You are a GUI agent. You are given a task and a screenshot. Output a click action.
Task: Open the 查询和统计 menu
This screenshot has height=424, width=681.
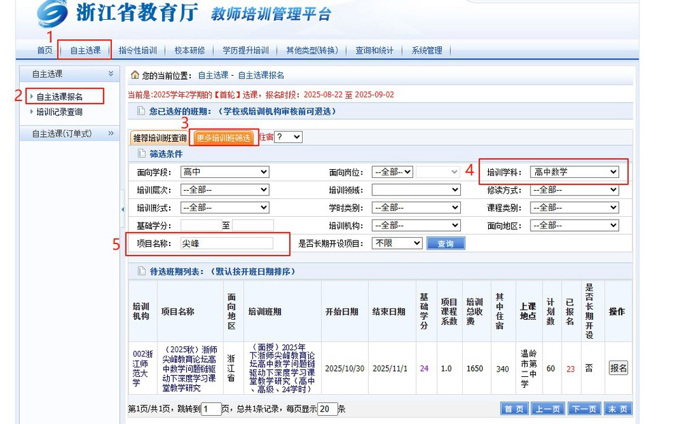point(374,50)
